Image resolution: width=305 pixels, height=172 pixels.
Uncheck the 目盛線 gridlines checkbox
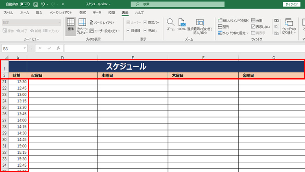(x=129, y=31)
